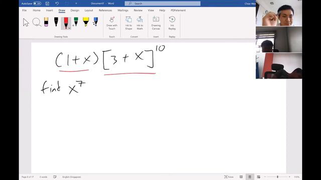Select the red pen
Image resolution: width=321 pixels, height=180 pixels.
pos(66,22)
